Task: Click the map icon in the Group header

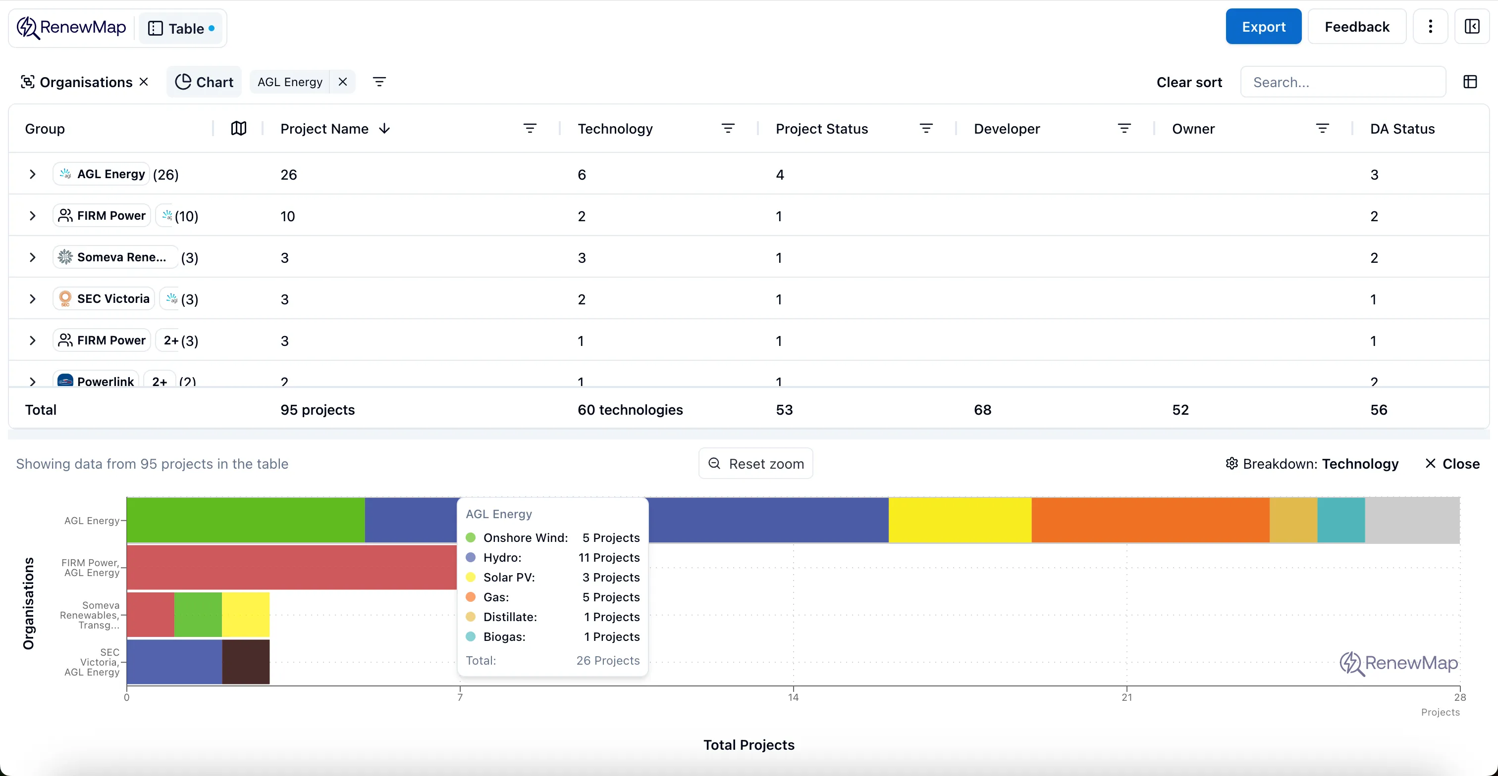Action: 239,128
